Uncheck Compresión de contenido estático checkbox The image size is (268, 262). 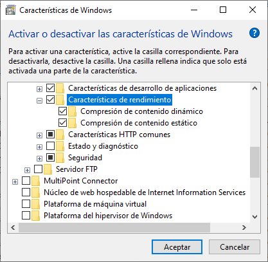point(62,123)
